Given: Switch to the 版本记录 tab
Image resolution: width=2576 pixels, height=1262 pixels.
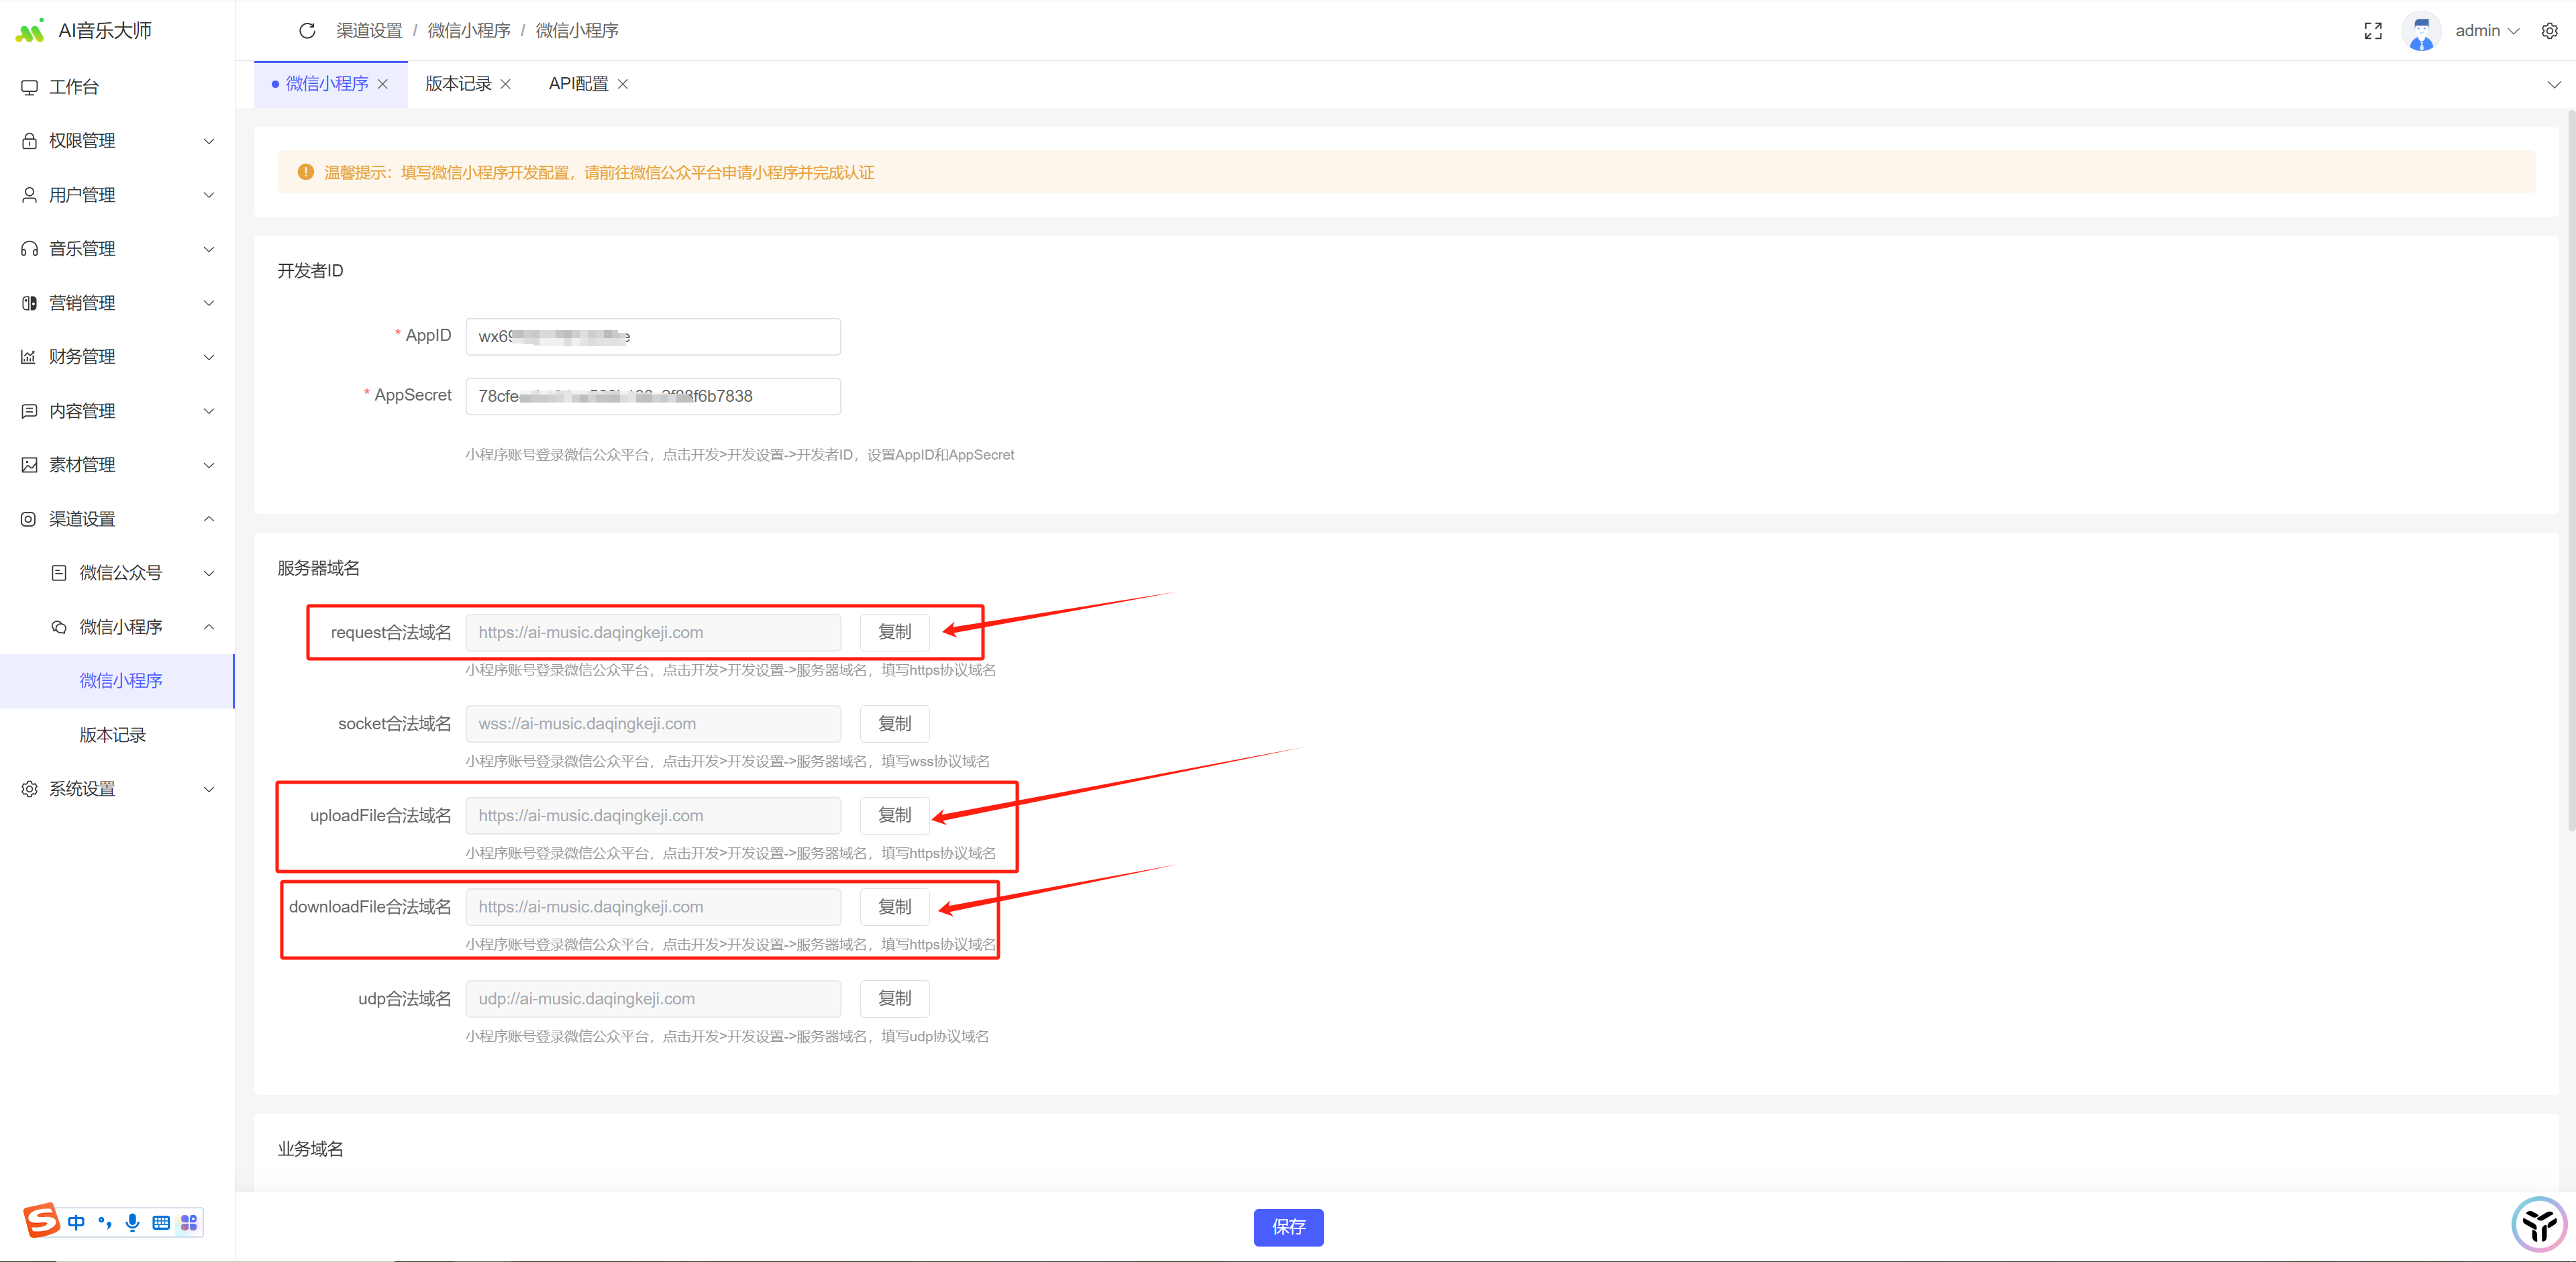Looking at the screenshot, I should pyautogui.click(x=459, y=84).
